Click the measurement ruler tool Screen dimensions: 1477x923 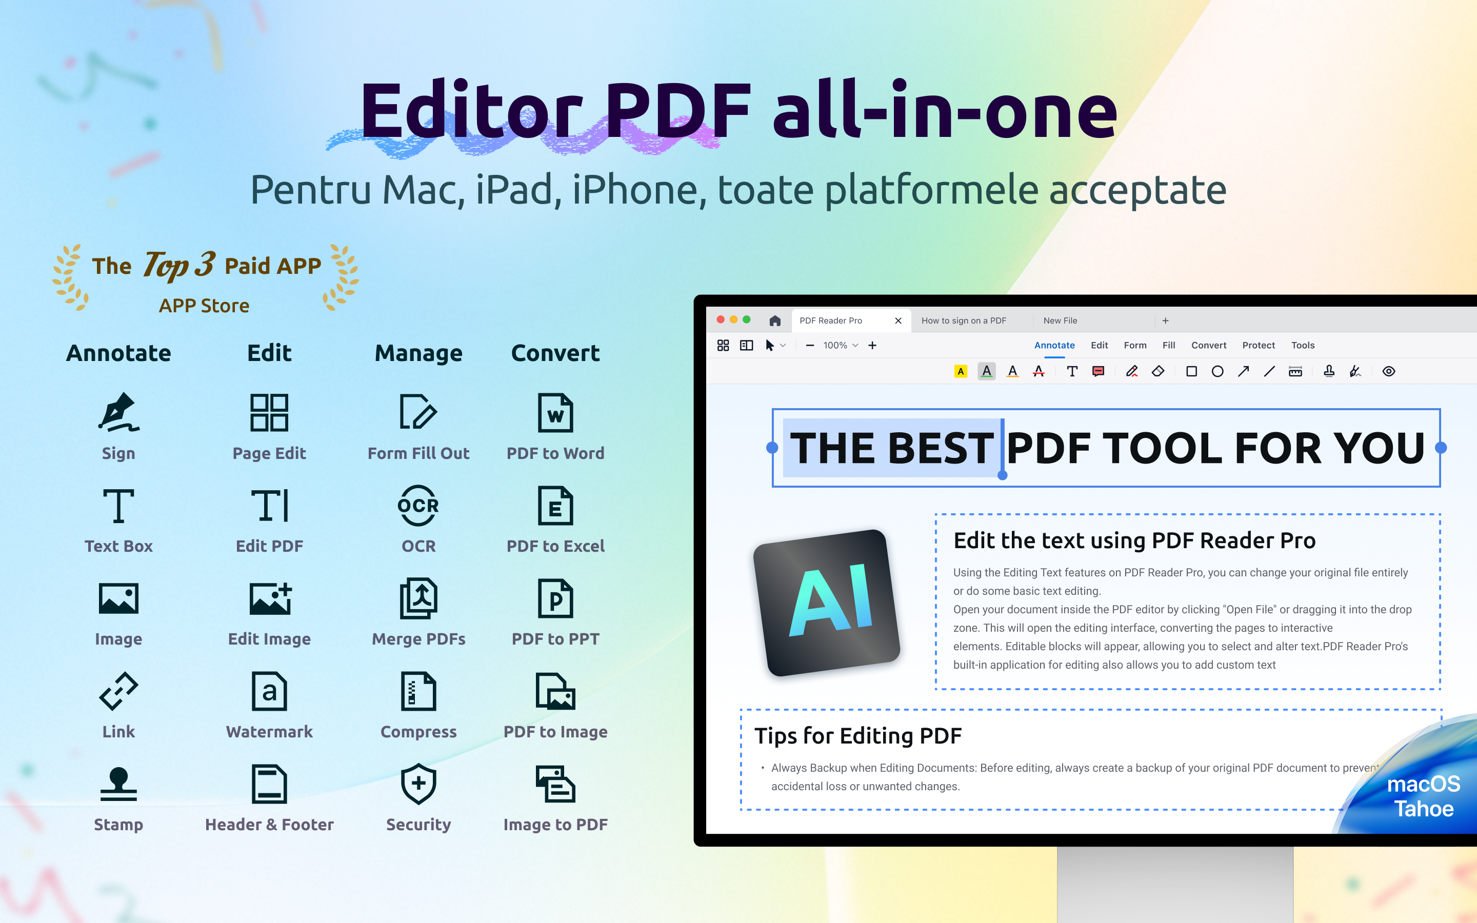[1295, 371]
